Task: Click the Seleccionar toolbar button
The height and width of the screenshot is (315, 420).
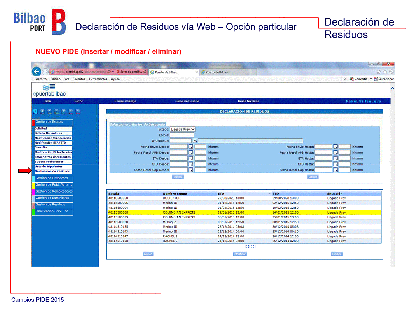Action: 384,79
